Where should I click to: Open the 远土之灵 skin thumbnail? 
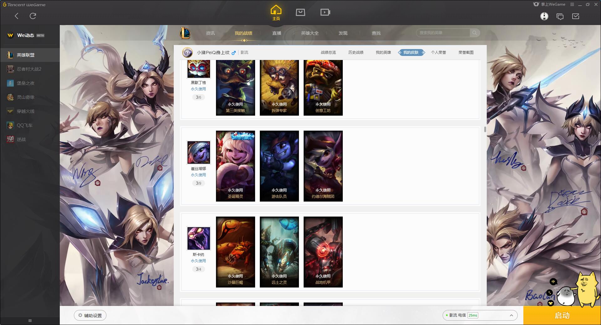(279, 252)
